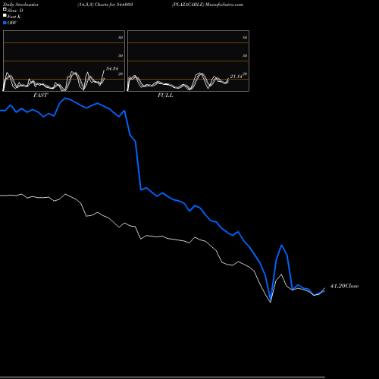Click the Slow D legend swatch

(5, 9)
